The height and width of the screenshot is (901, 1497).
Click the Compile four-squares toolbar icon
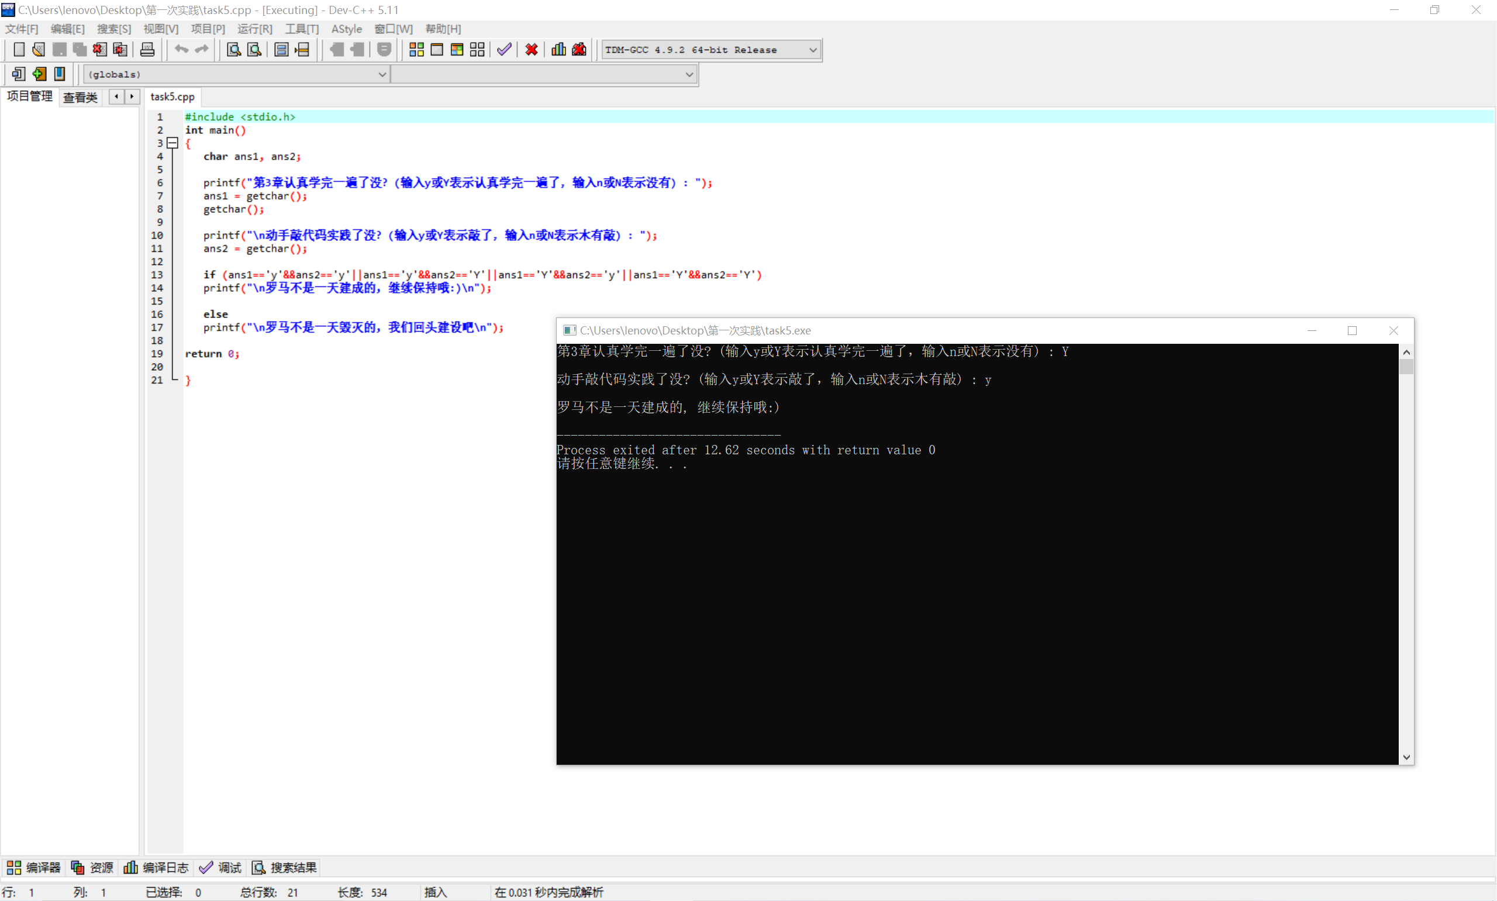pyautogui.click(x=416, y=50)
